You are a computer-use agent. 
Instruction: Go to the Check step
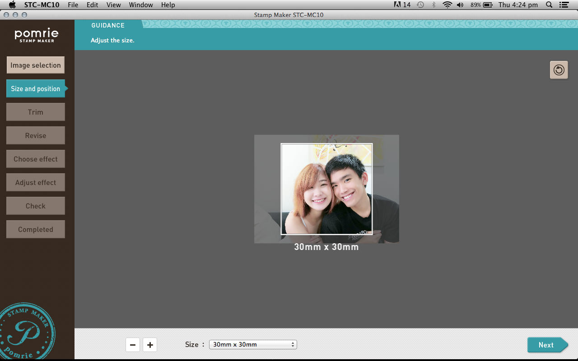pyautogui.click(x=36, y=206)
